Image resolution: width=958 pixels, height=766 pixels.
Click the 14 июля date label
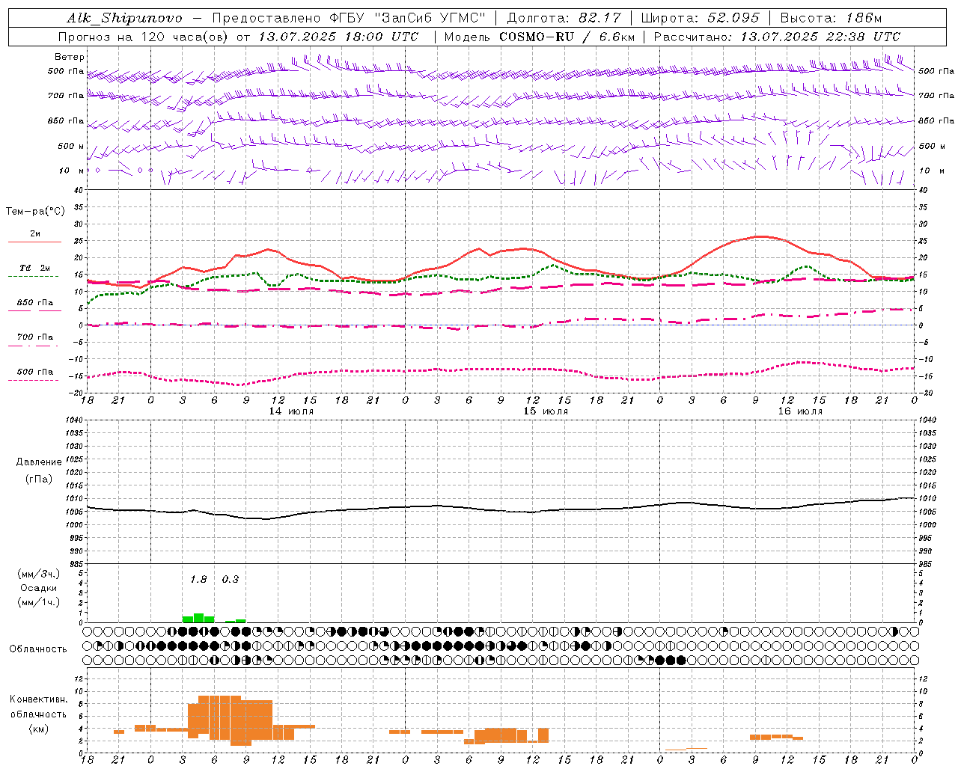[x=291, y=411]
